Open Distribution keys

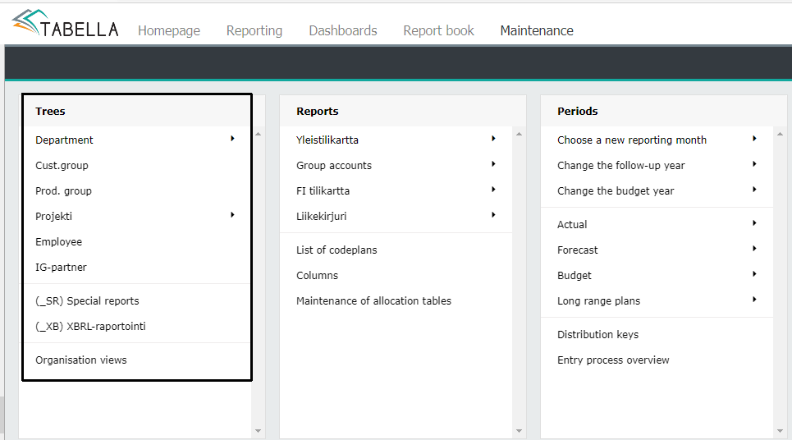(x=597, y=334)
